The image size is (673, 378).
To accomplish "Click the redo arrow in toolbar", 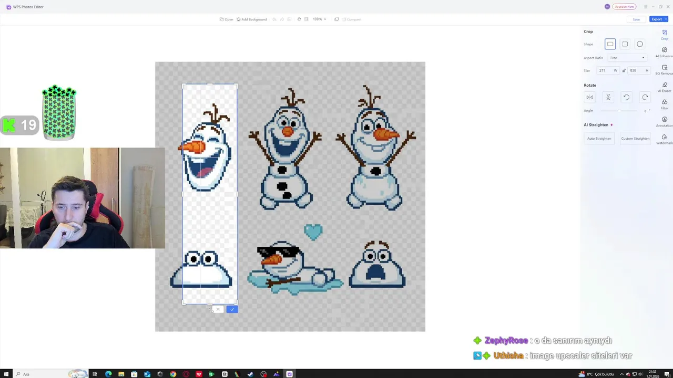I will 282,19.
